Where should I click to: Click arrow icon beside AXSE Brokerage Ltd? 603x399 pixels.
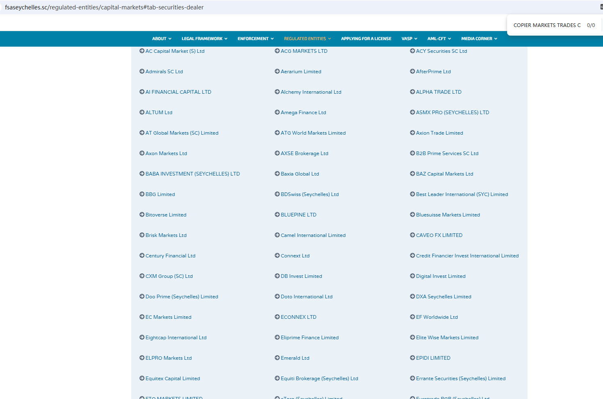(x=277, y=153)
